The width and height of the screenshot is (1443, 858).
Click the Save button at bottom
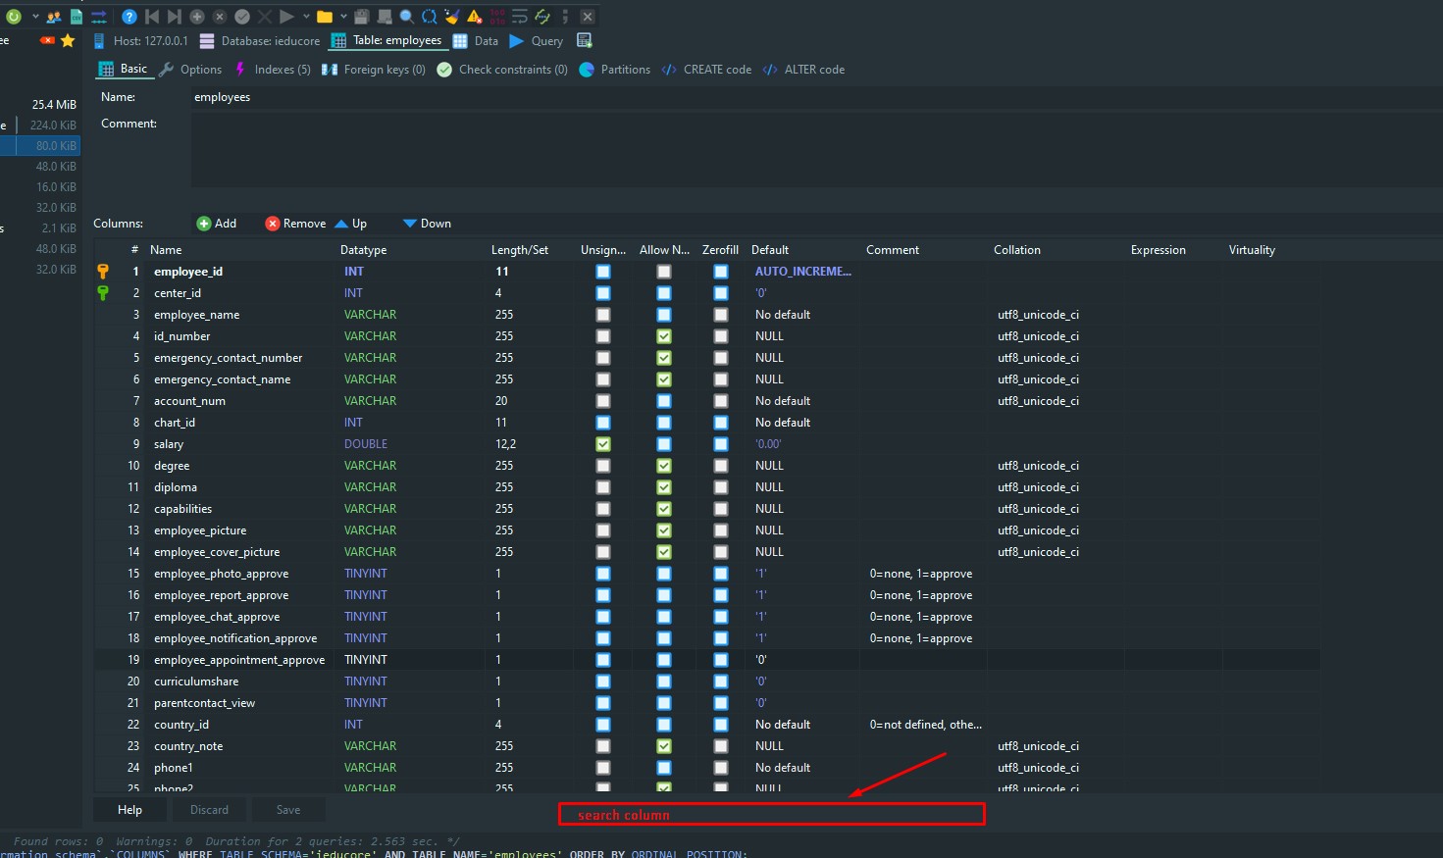click(x=288, y=810)
